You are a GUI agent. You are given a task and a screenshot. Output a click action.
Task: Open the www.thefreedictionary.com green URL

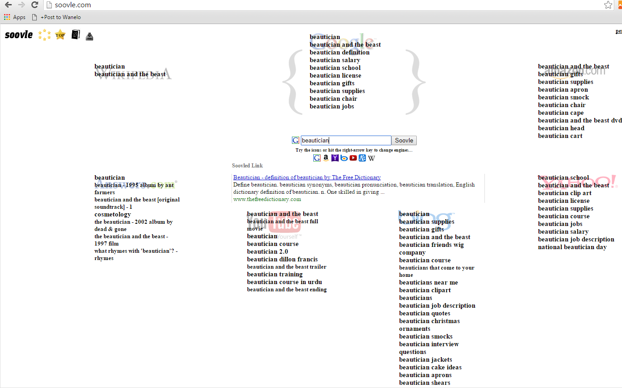coord(267,199)
